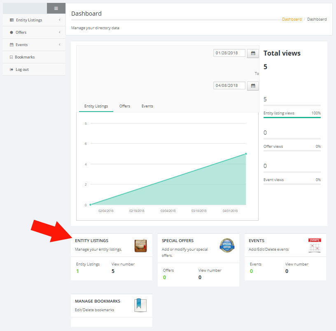Image resolution: width=336 pixels, height=331 pixels.
Task: Click the green Offers count 0
Action: pyautogui.click(x=164, y=277)
